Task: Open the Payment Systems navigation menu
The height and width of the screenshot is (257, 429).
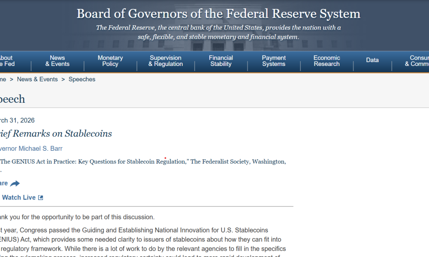Action: tap(274, 60)
